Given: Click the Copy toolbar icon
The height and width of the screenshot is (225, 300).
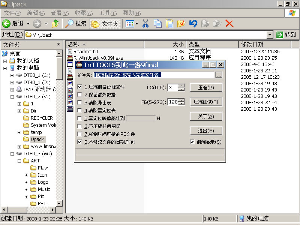Looking at the screenshot, I should [x=157, y=24].
